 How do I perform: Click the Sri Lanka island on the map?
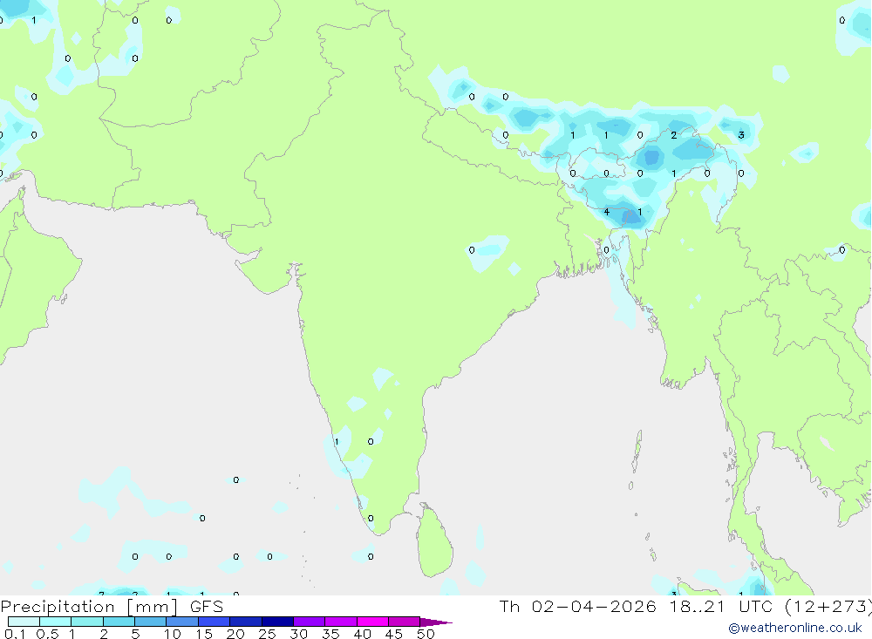click(435, 542)
